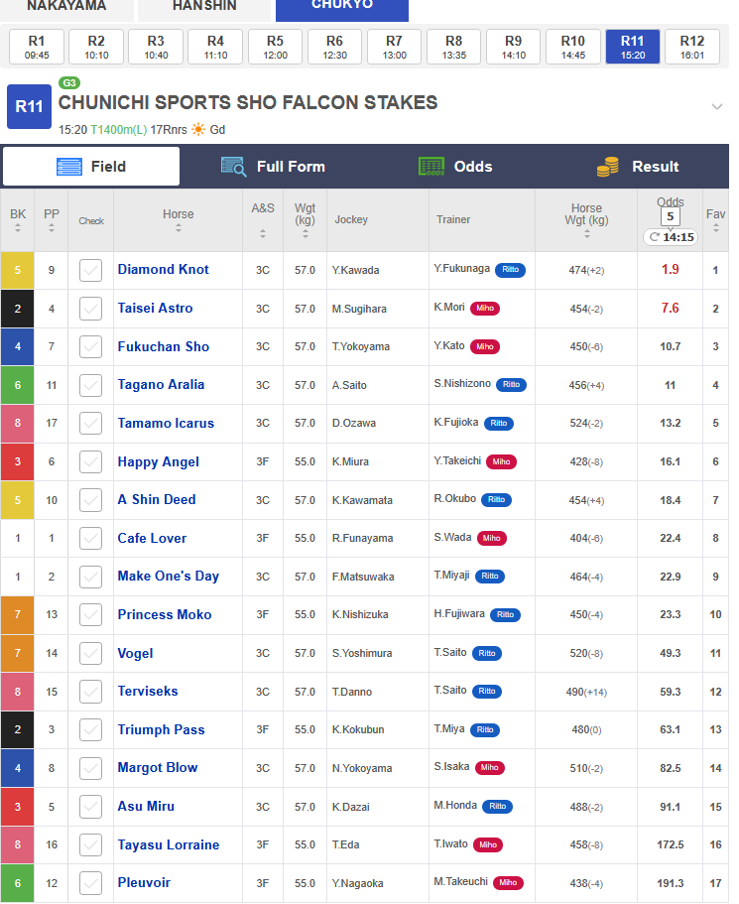Click the black bracket 2 cell for Taisei Astro
Image resolution: width=739 pixels, height=904 pixels.
click(17, 309)
